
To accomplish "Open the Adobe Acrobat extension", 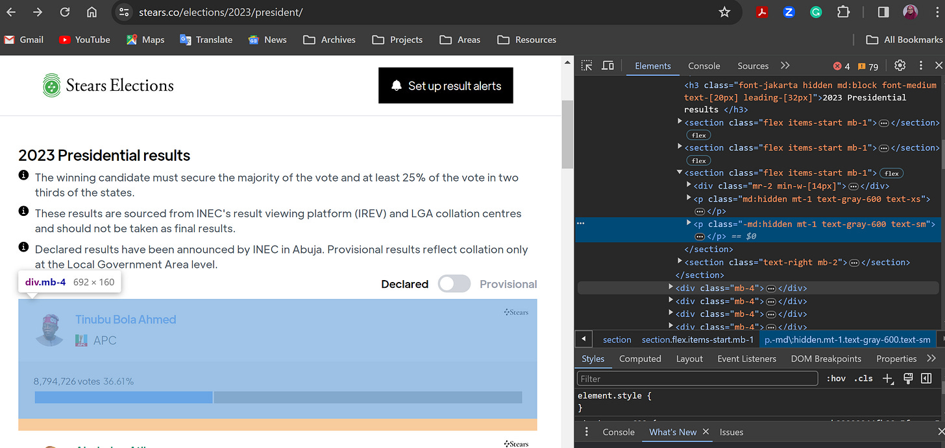I will [763, 12].
